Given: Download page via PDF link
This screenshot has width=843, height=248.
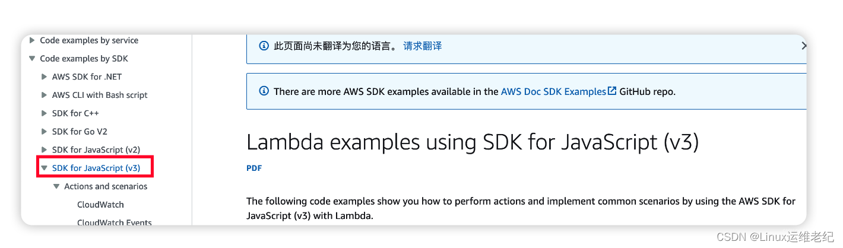Looking at the screenshot, I should tap(254, 168).
